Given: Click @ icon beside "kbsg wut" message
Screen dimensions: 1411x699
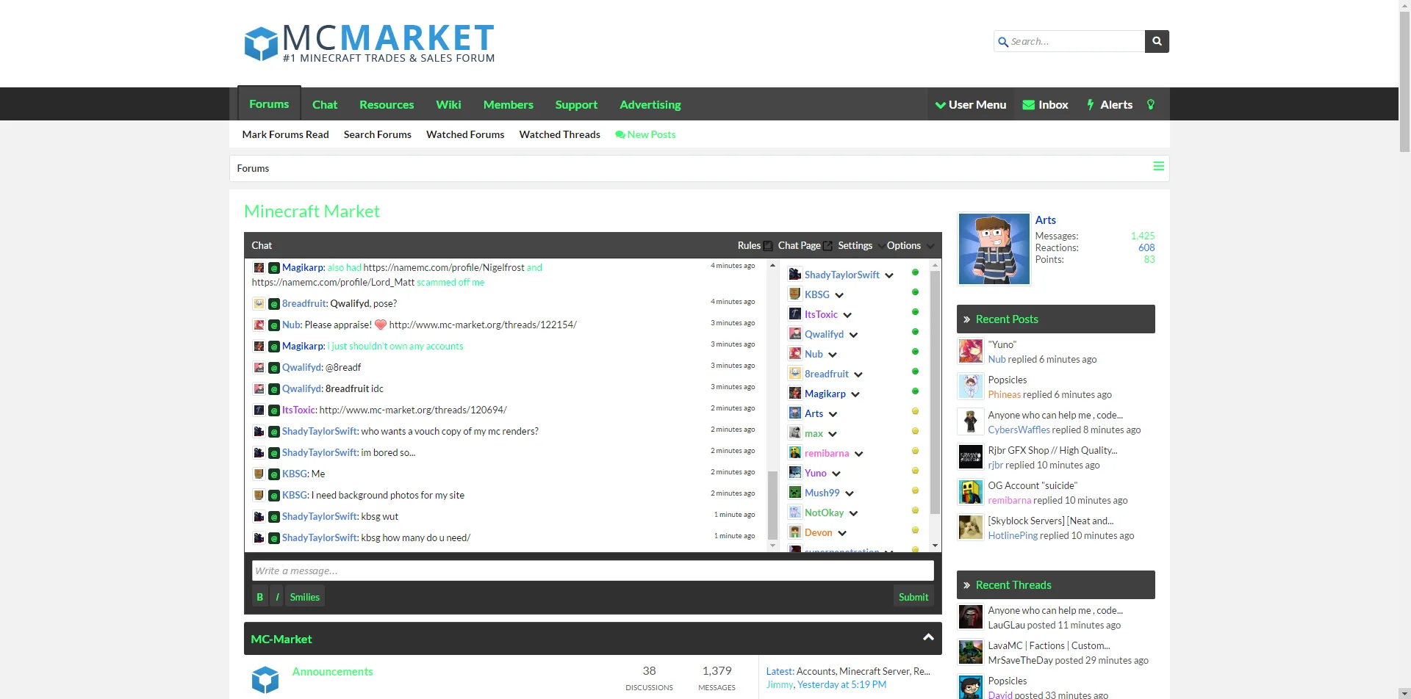Looking at the screenshot, I should click(274, 517).
